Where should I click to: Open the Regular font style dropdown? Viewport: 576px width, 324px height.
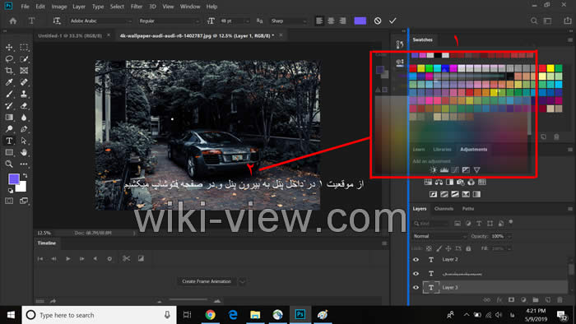pos(169,21)
